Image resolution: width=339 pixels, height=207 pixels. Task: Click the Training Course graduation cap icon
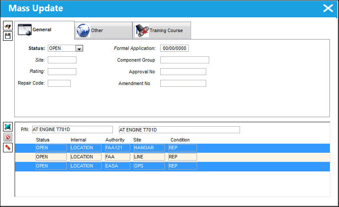[x=142, y=30]
